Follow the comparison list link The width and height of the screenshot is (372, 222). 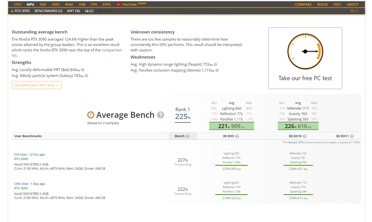[x=66, y=52]
